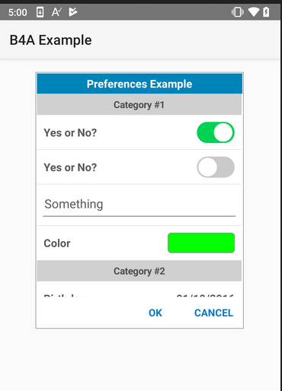Turn off the first 'Yes or No?' switch
This screenshot has width=282, height=391.
[216, 132]
